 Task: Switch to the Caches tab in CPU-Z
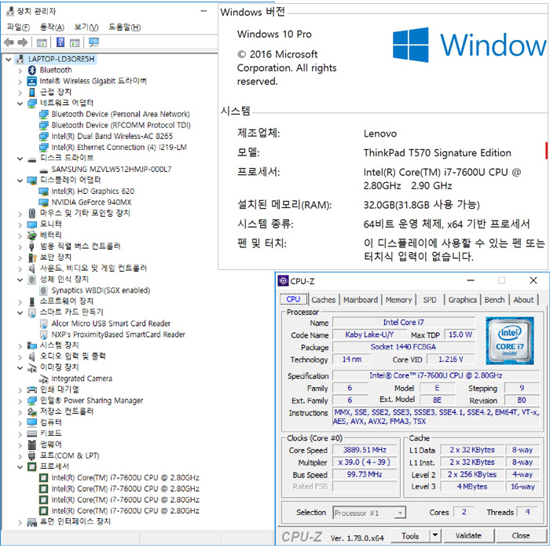(x=324, y=300)
